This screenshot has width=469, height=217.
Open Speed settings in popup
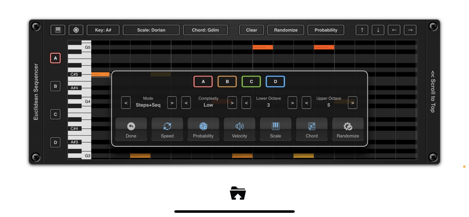coord(167,129)
